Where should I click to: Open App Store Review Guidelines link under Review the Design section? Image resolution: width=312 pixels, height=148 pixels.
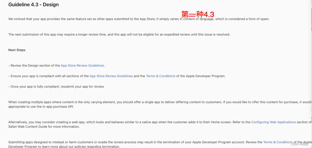(83, 66)
